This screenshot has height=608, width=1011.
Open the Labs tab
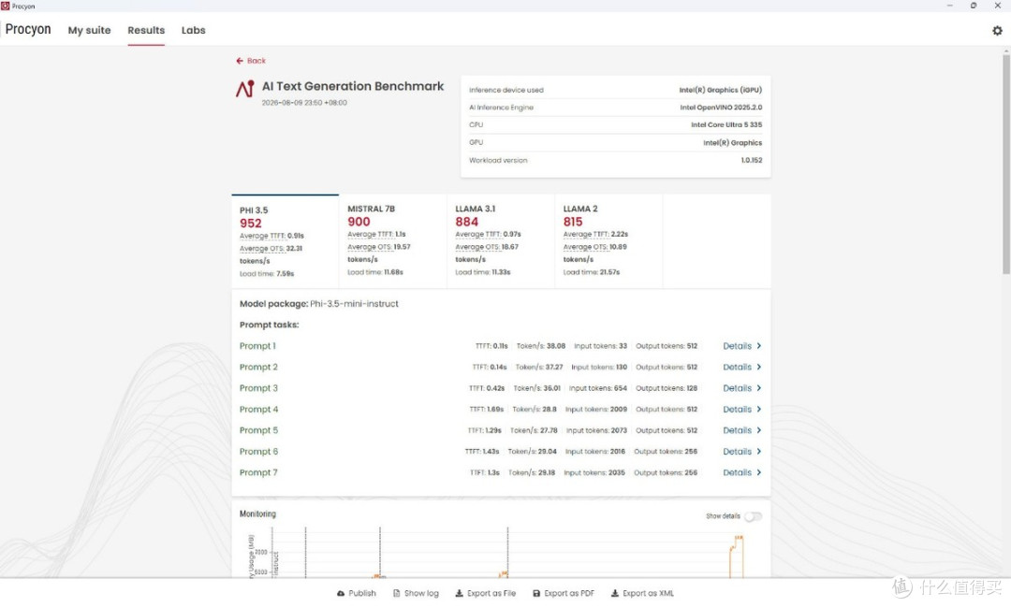point(194,30)
